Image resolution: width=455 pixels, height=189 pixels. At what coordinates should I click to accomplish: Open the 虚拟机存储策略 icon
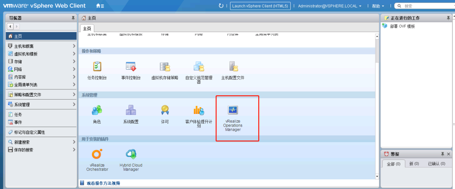pyautogui.click(x=165, y=66)
